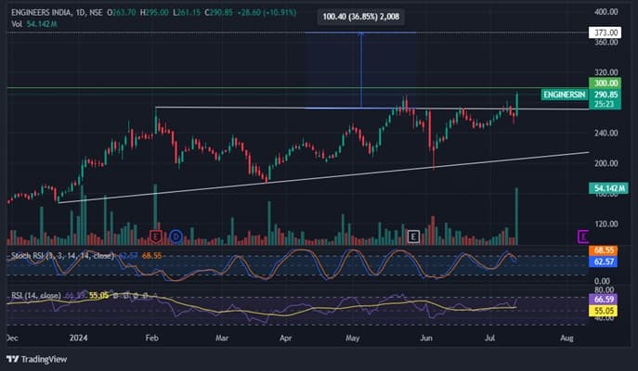The height and width of the screenshot is (371, 638).
Task: Click the measurement tooltip showing 100.40 (36.85%)
Action: pos(361,16)
